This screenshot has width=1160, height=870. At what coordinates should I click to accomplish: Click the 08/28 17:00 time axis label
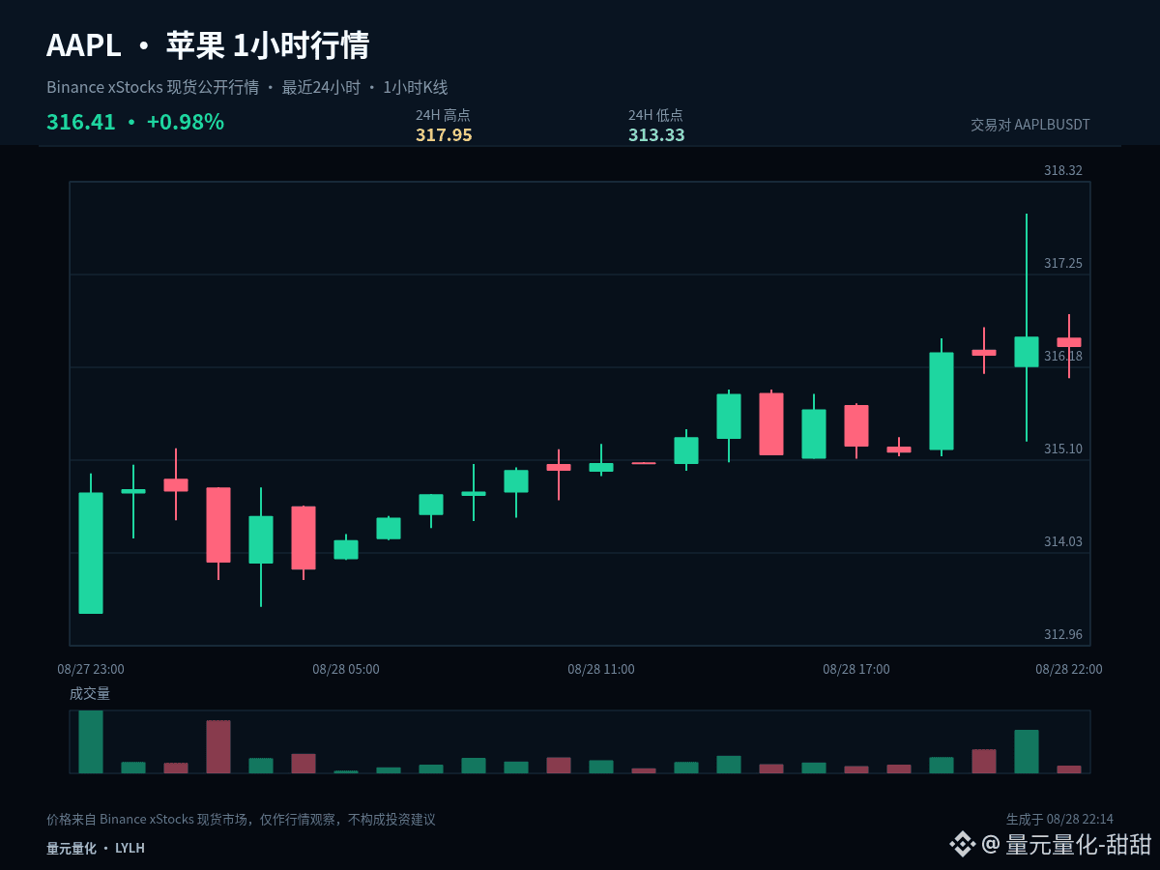point(856,669)
